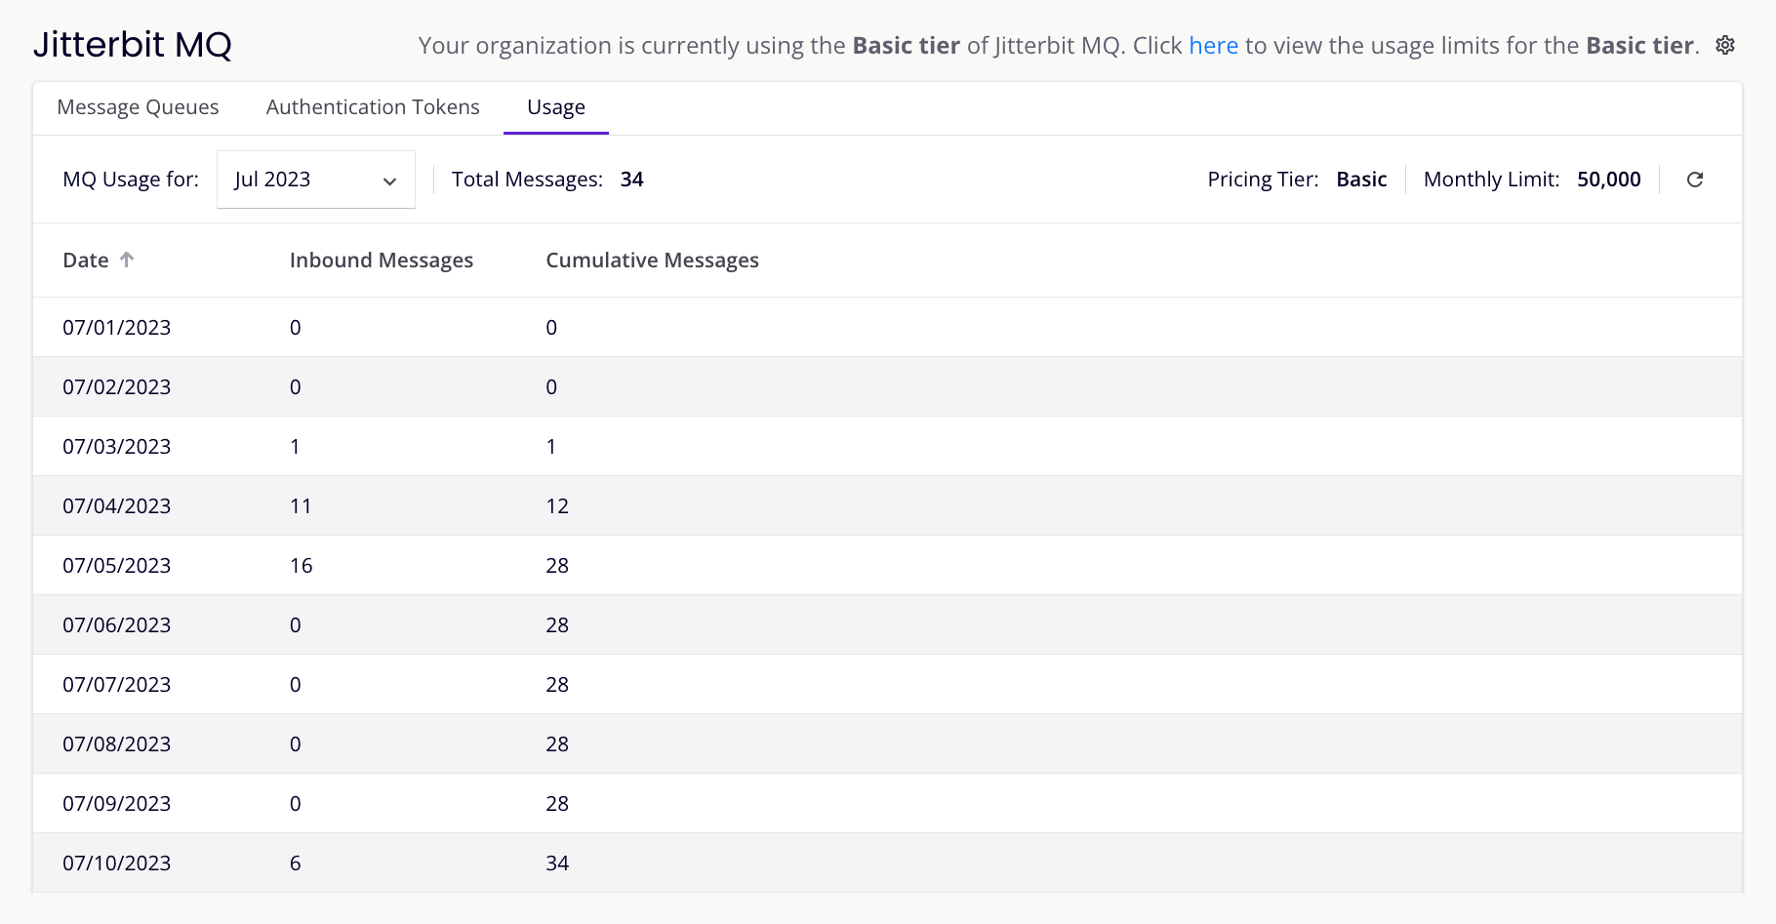Click the Basic pricing tier value
Viewport: 1776px width, 924px height.
1361,180
